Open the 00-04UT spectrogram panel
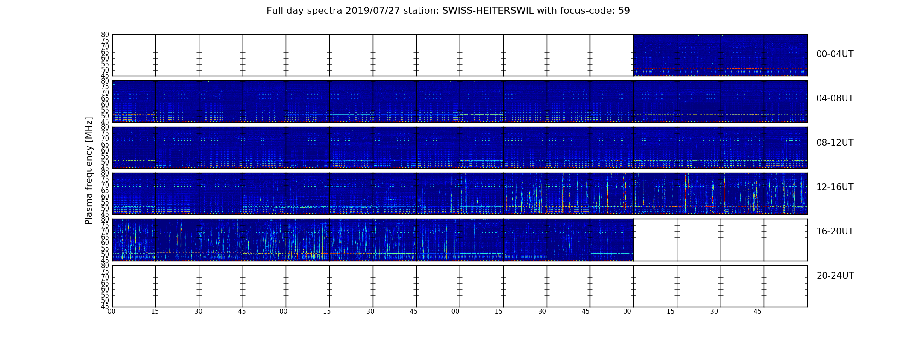 tap(460, 55)
